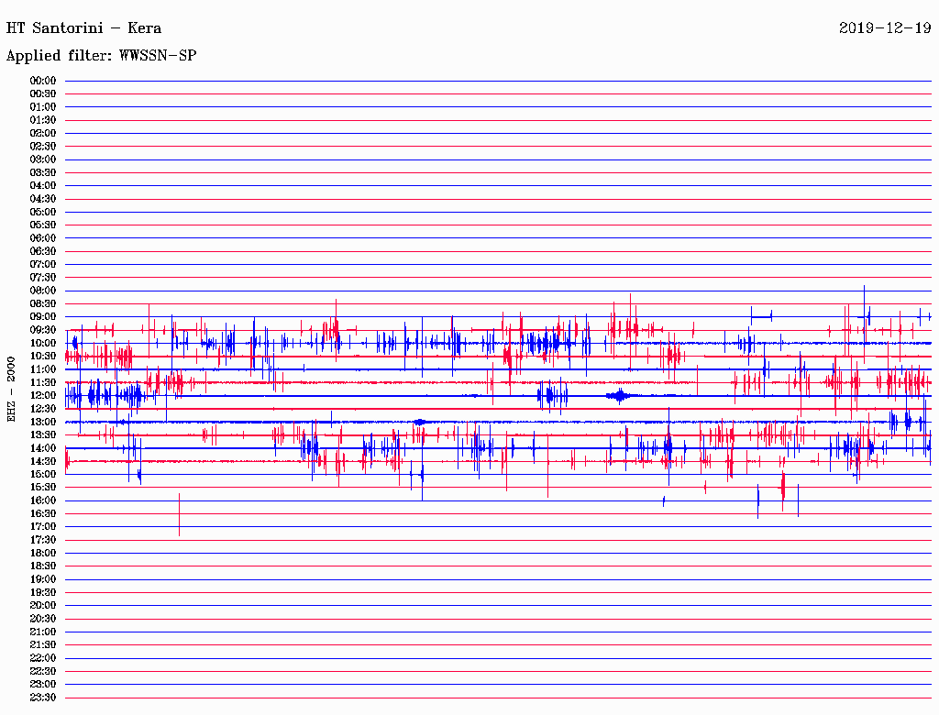Select the 23:00 time label
This screenshot has height=715, width=939.
[x=43, y=685]
